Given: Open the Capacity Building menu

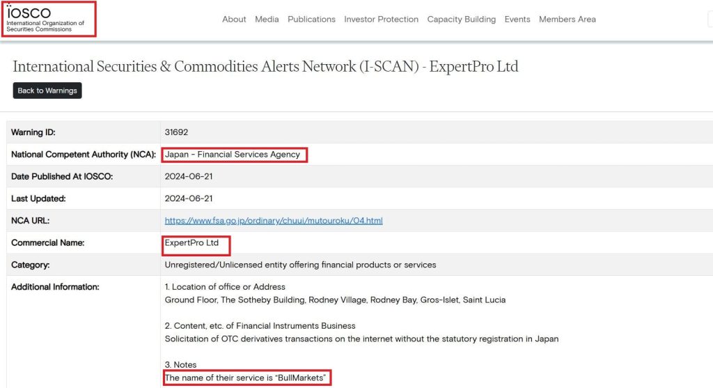Looking at the screenshot, I should pos(461,20).
